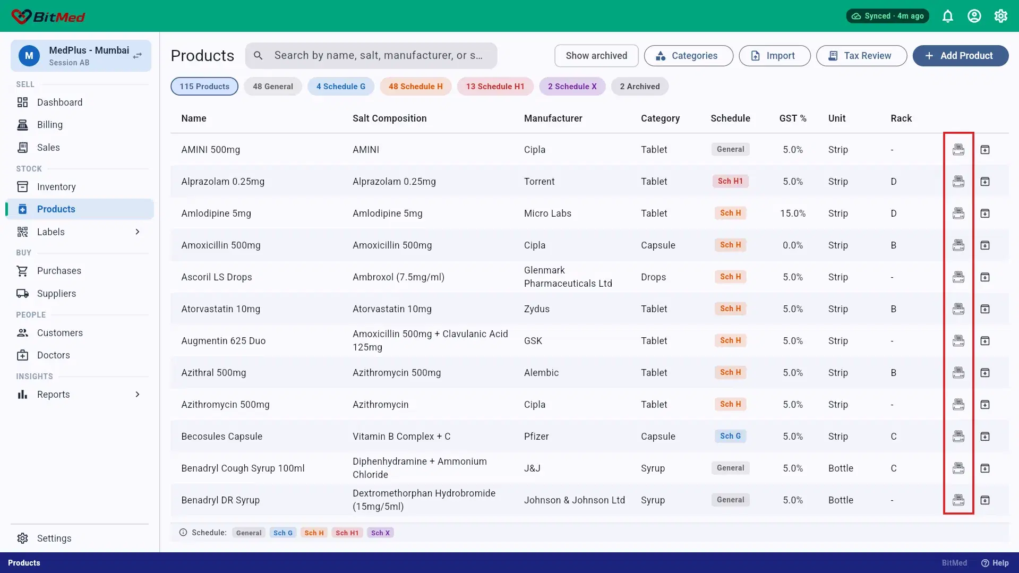Open the notifications bell
The width and height of the screenshot is (1019, 573).
[x=948, y=16]
